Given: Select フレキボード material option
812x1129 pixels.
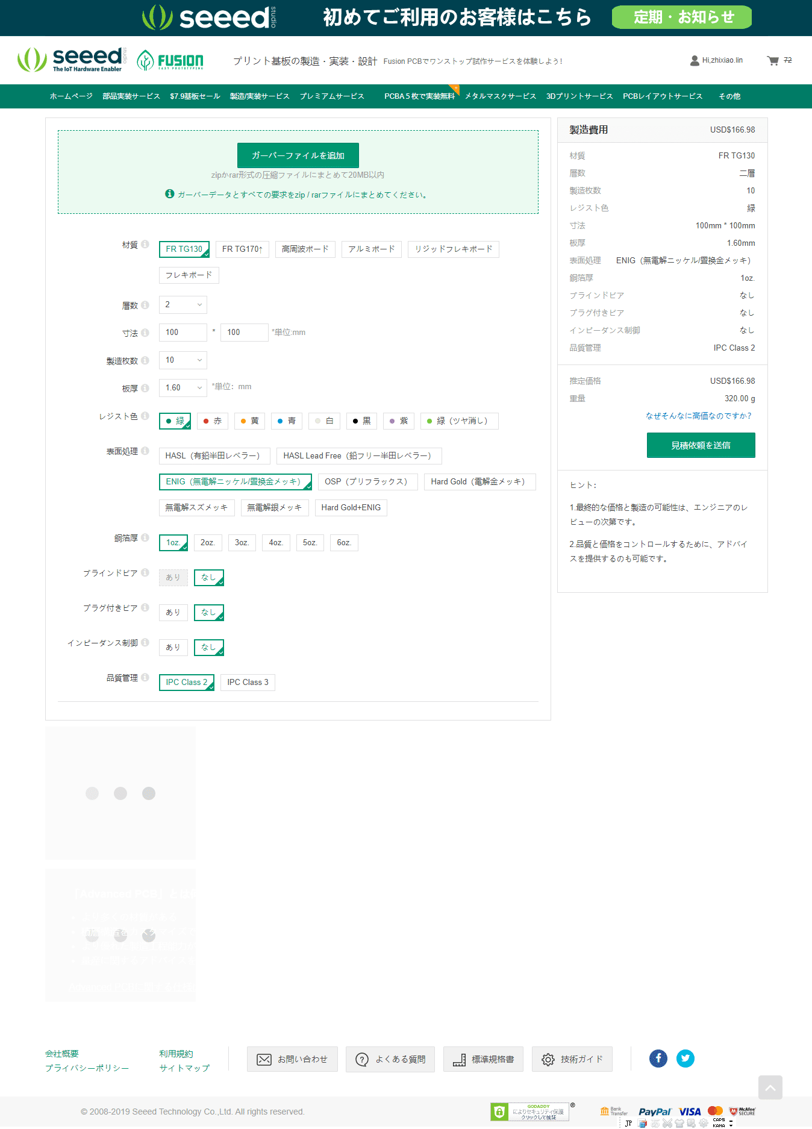Looking at the screenshot, I should (x=189, y=275).
